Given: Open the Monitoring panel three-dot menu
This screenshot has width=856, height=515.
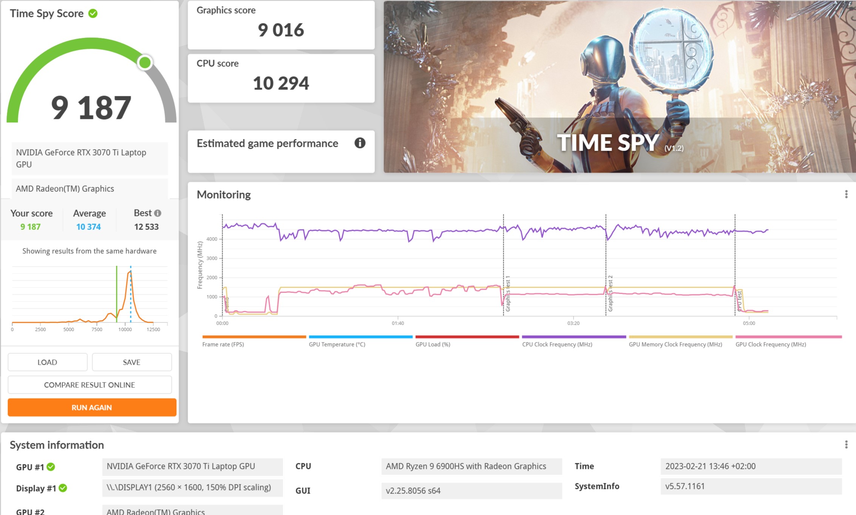Looking at the screenshot, I should [846, 194].
